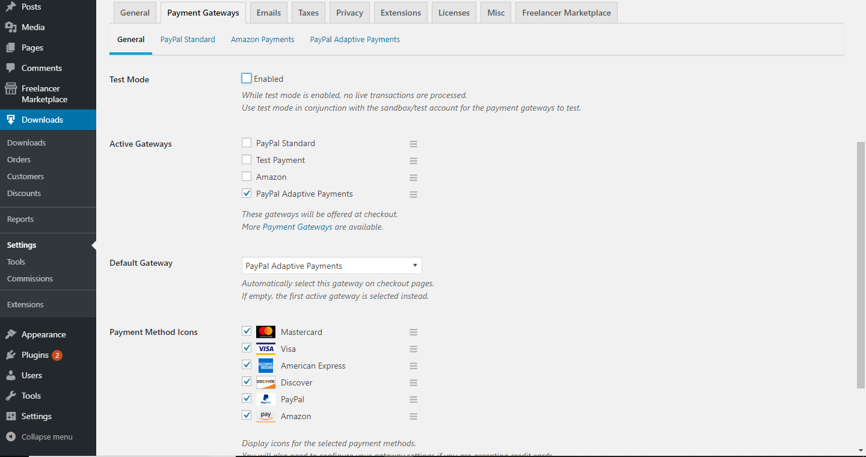Open Reports under Downloads menu
The height and width of the screenshot is (457, 866).
[20, 219]
